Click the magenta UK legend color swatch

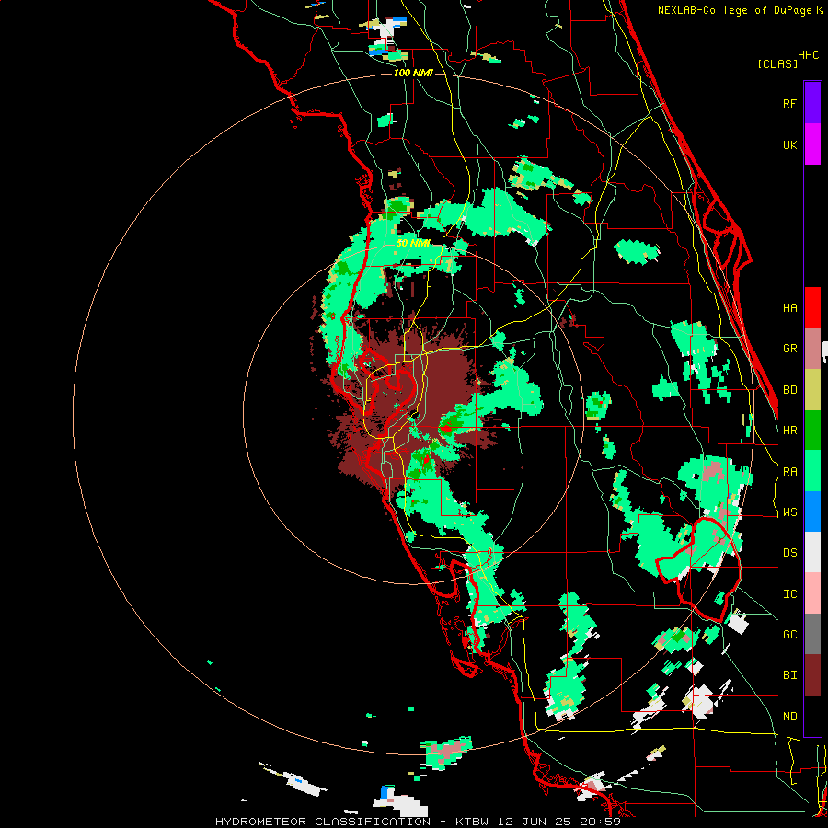[812, 144]
